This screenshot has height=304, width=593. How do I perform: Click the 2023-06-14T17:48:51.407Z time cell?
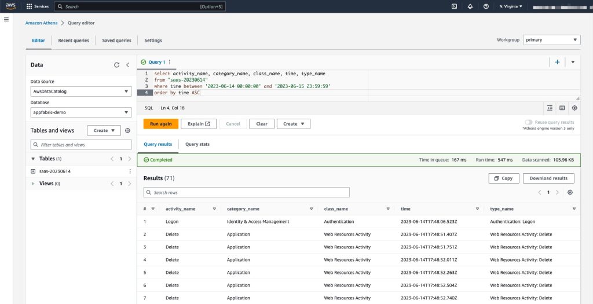[429, 235]
